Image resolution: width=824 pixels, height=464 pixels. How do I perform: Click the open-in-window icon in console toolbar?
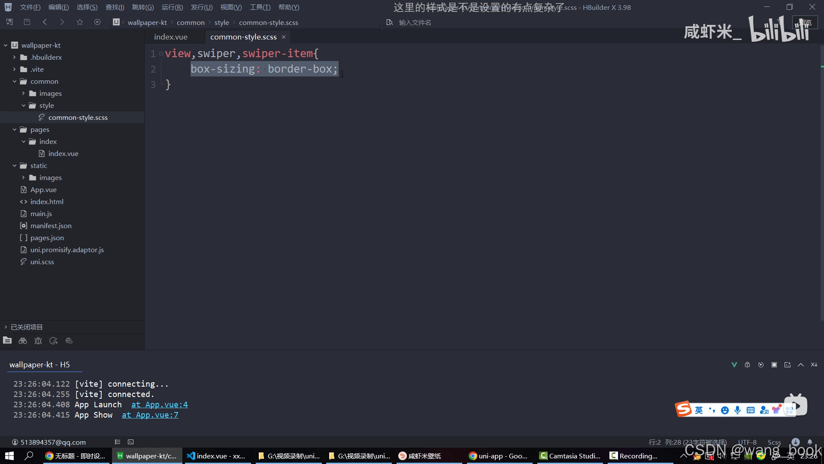tap(788, 365)
